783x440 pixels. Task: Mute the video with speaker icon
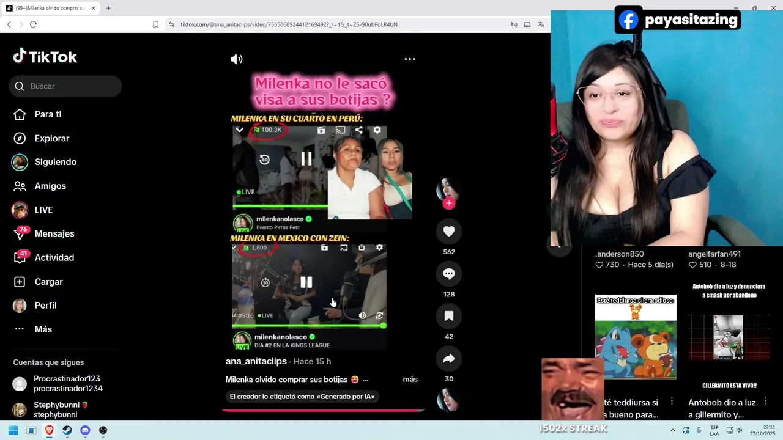tap(237, 59)
